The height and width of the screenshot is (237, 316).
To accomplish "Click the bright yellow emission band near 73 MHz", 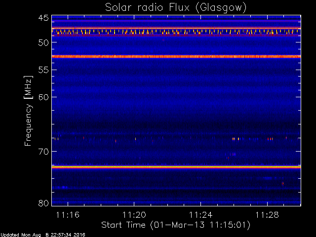I will tap(176, 167).
